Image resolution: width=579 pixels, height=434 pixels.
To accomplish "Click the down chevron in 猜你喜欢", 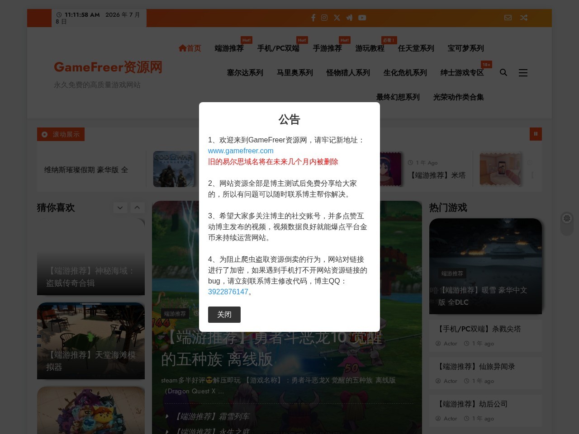I will point(120,208).
